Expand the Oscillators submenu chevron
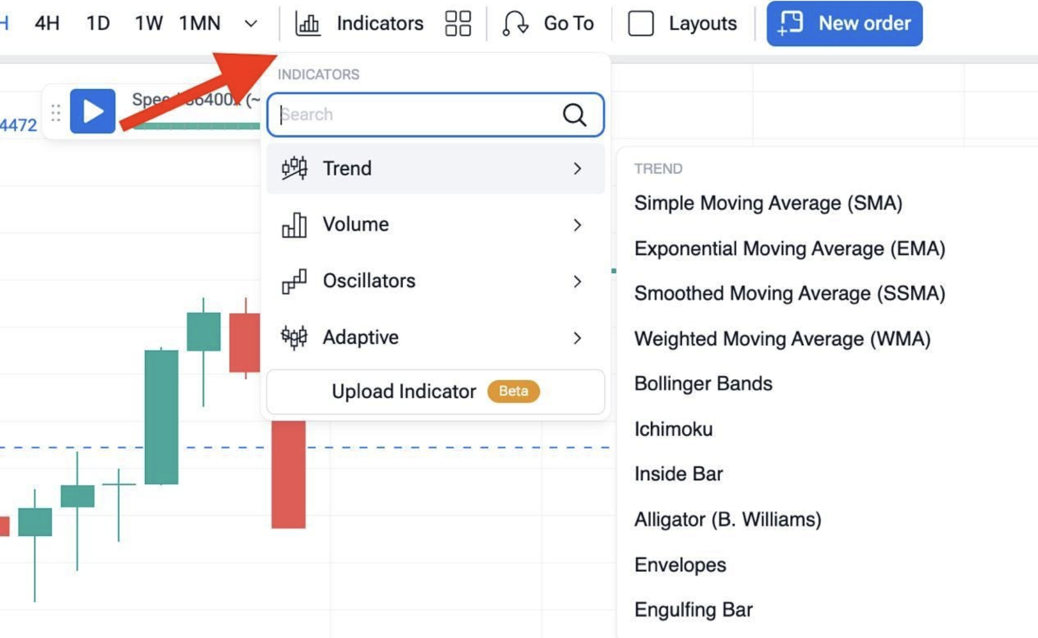1038x638 pixels. [x=579, y=282]
